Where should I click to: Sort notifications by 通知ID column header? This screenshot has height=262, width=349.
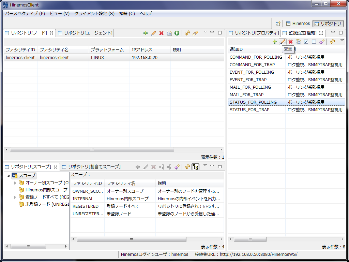coord(257,49)
